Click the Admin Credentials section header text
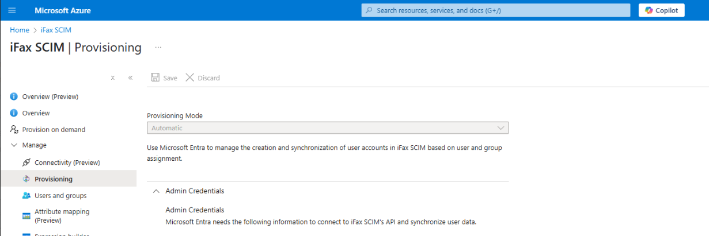This screenshot has width=709, height=236. [x=195, y=191]
